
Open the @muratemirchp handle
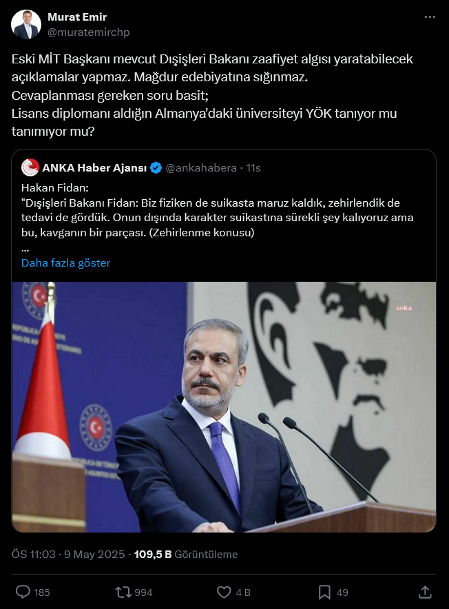[89, 32]
